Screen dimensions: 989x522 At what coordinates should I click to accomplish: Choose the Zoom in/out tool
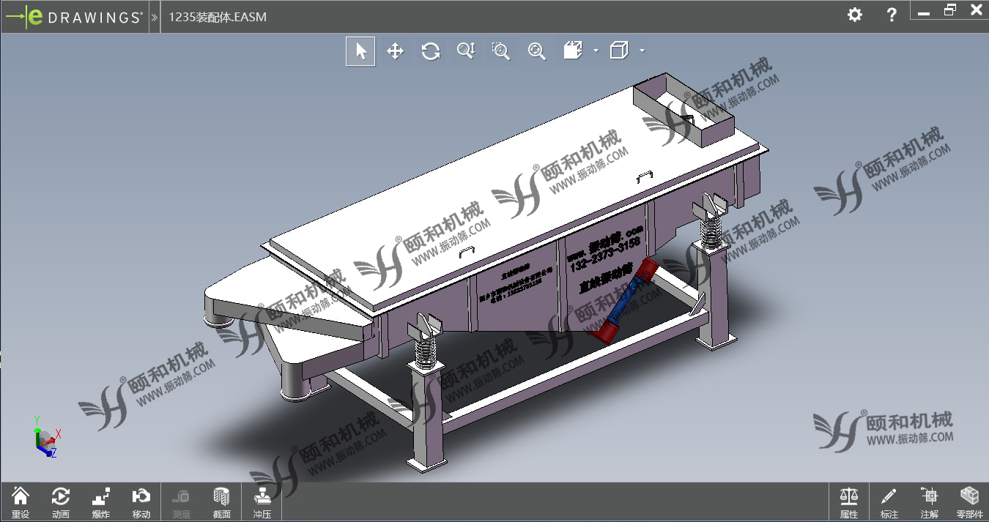466,51
